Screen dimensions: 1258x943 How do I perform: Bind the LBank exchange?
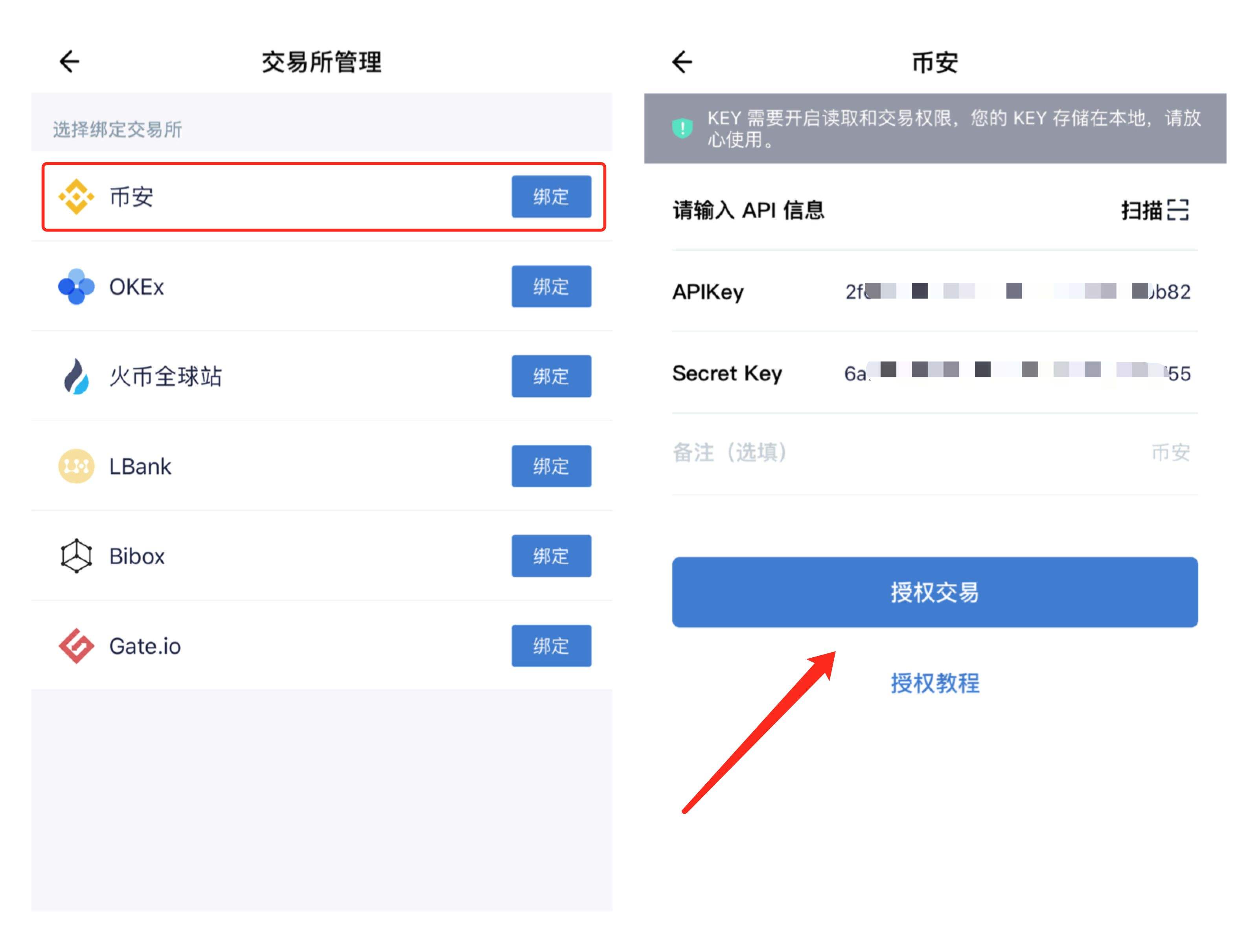(551, 466)
